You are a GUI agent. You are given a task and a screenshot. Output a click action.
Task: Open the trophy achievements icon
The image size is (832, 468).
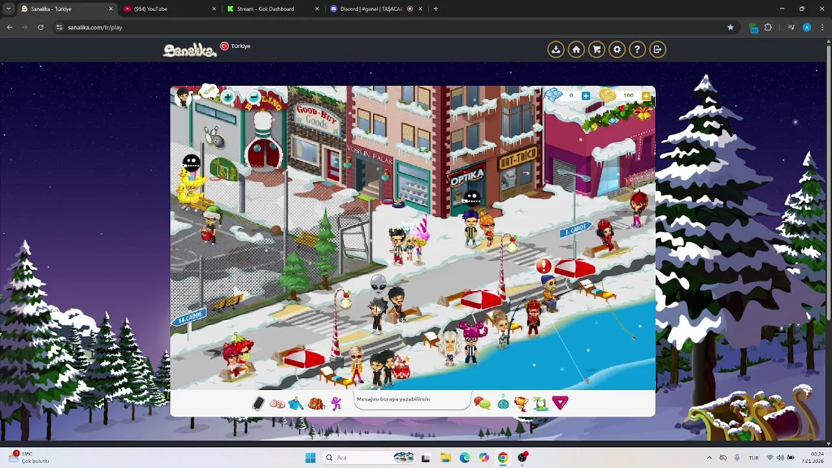tap(521, 404)
